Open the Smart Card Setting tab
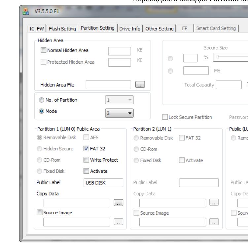The width and height of the screenshot is (248, 244). [216, 28]
